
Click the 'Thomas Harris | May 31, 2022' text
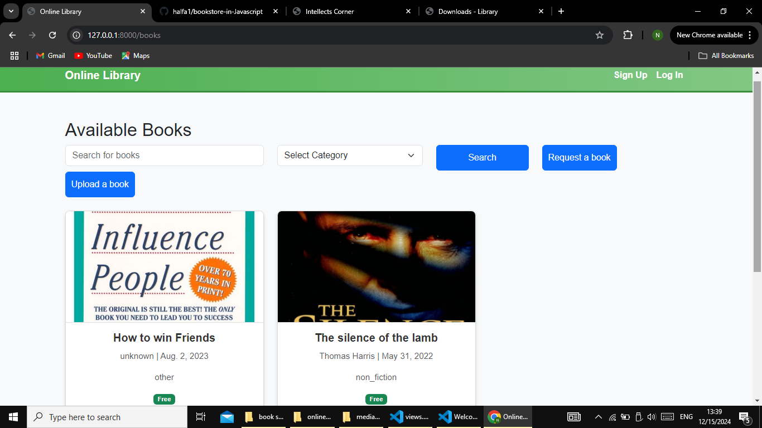377,356
